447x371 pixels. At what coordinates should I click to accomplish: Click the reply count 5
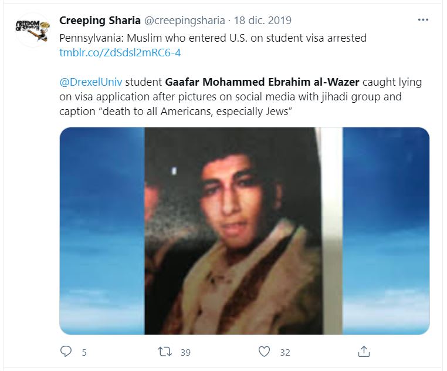[84, 353]
